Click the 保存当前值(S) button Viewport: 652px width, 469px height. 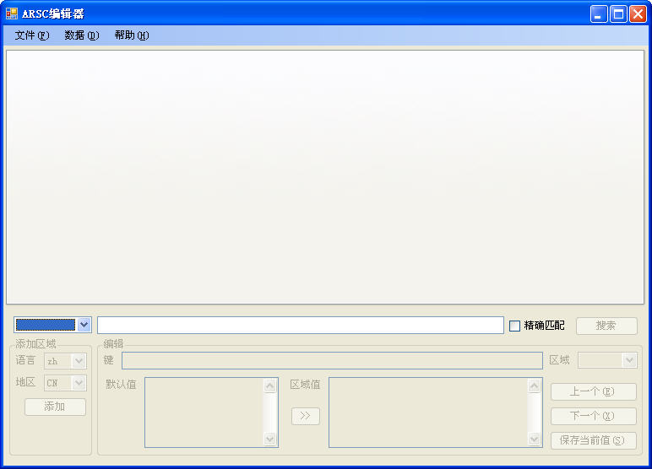[594, 440]
